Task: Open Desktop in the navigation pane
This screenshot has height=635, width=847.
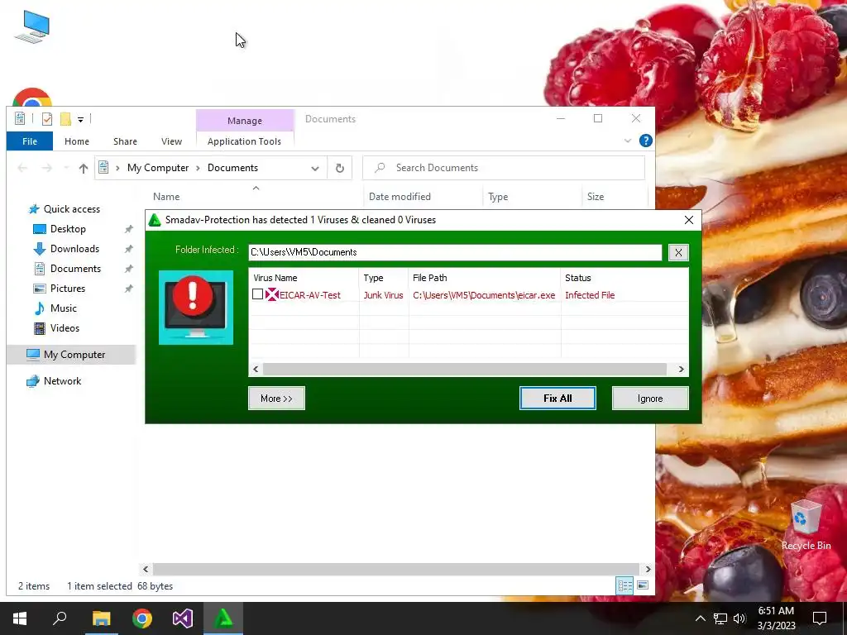Action: (68, 229)
